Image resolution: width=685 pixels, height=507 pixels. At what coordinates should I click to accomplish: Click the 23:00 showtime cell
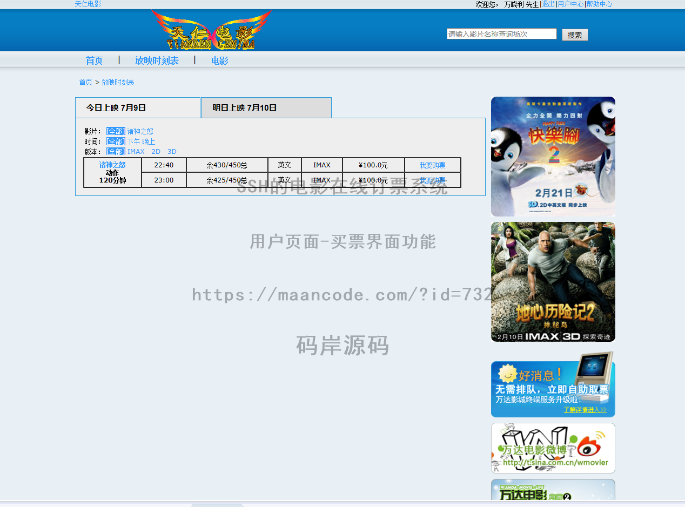pyautogui.click(x=164, y=180)
